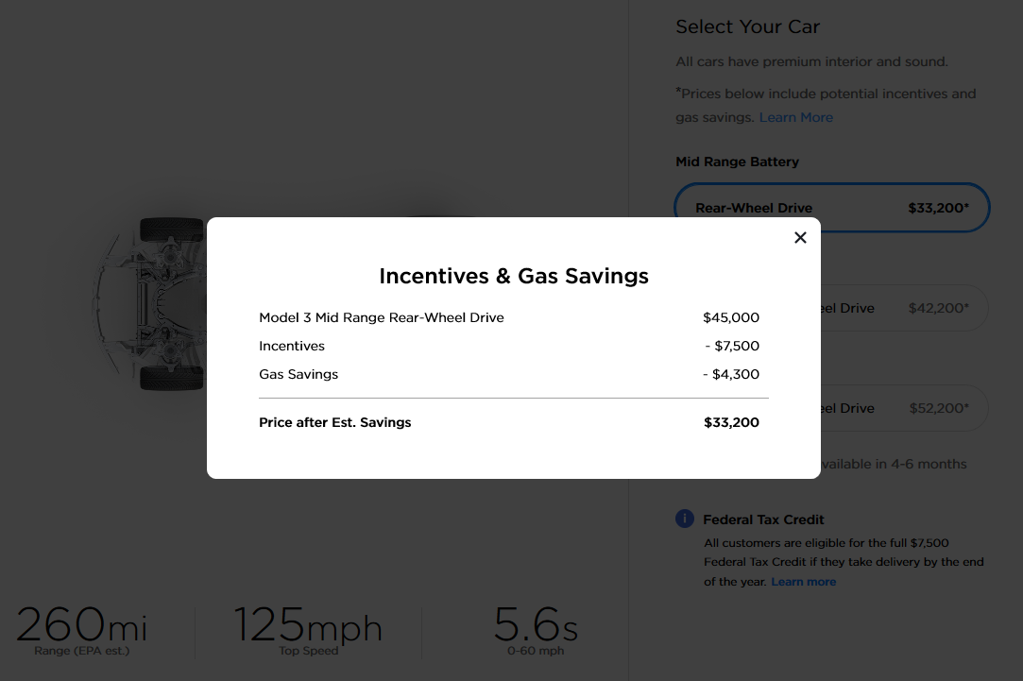Open Learn More link about gas savings

click(795, 117)
